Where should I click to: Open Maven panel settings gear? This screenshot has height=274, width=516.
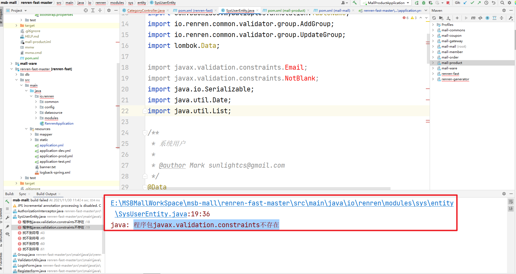click(504, 10)
